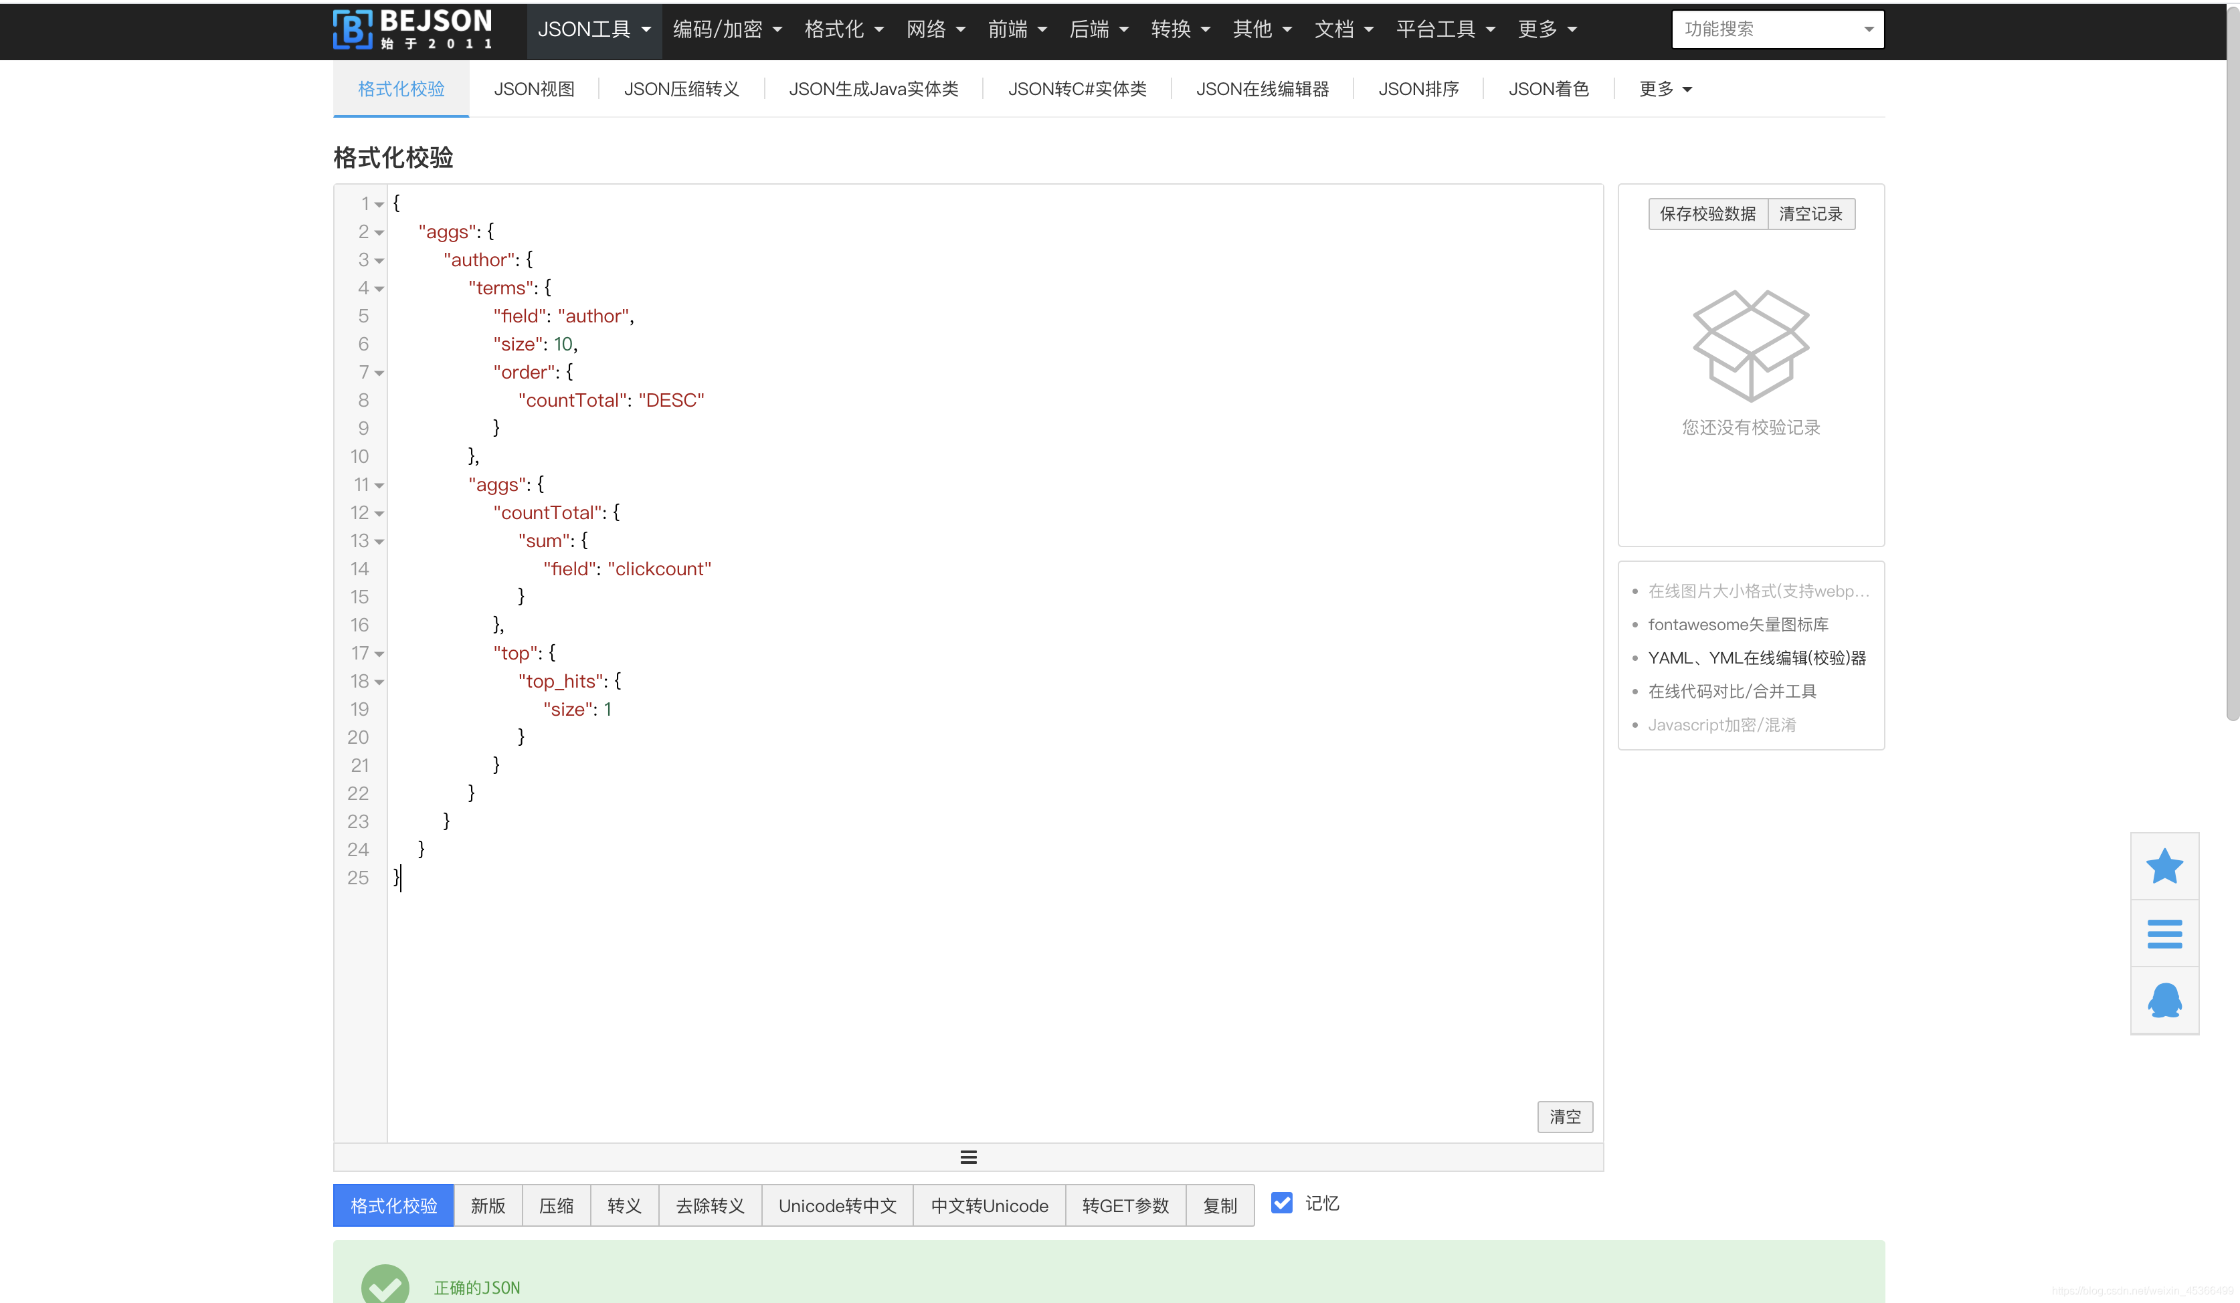Collapse the "top" block at line 17
The height and width of the screenshot is (1303, 2240).
[x=379, y=654]
